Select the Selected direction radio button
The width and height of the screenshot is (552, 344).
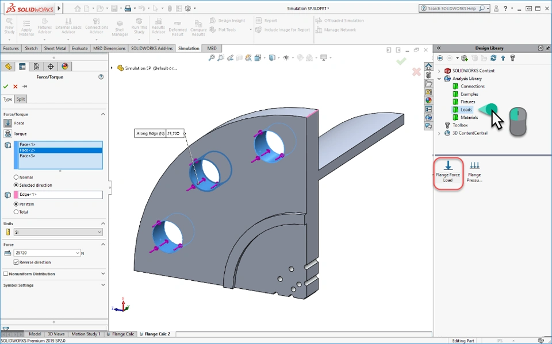pyautogui.click(x=16, y=185)
